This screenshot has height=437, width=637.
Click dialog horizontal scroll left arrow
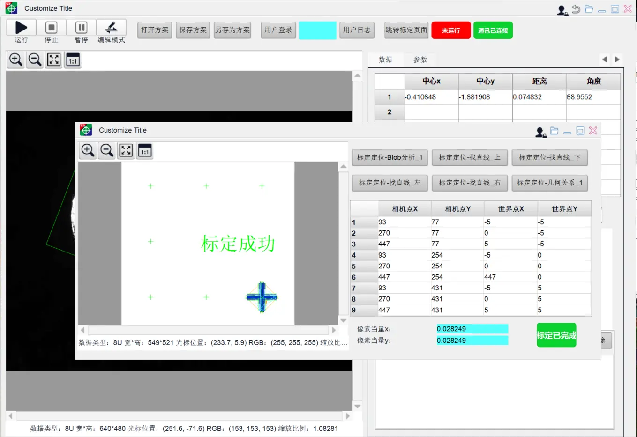83,330
